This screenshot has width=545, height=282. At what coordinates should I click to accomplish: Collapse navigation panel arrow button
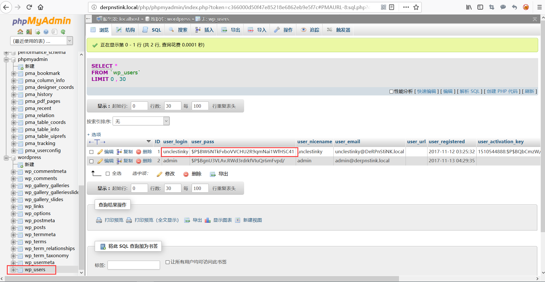click(88, 19)
